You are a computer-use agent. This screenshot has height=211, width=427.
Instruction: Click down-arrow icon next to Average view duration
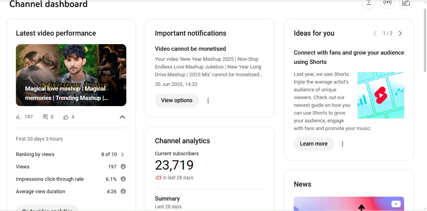(123, 192)
